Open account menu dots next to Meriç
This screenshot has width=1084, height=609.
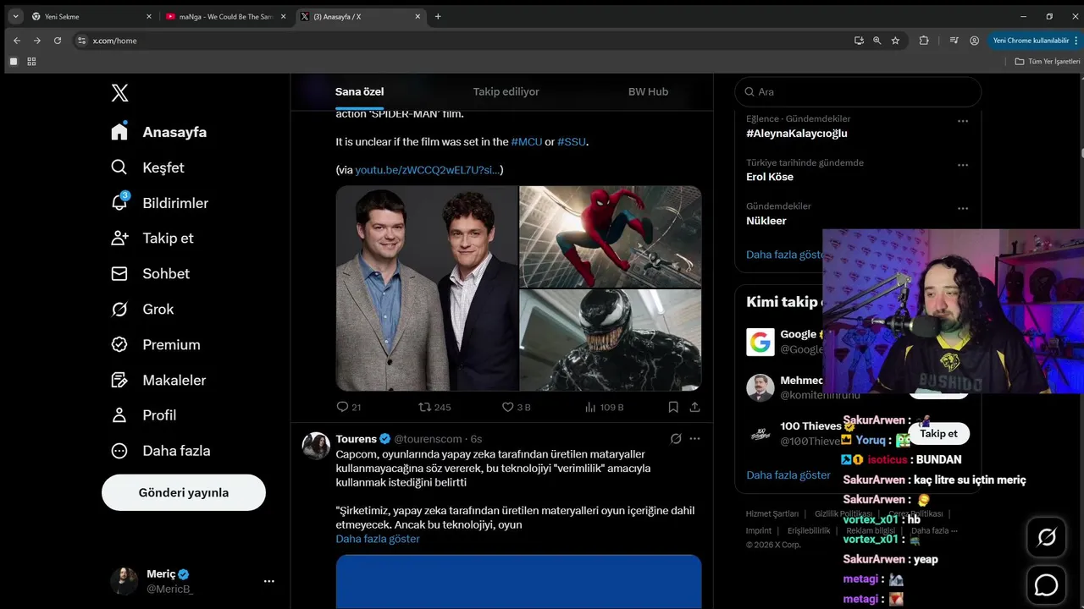tap(268, 581)
